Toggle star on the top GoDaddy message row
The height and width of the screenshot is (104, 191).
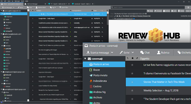pyautogui.click(x=33, y=23)
